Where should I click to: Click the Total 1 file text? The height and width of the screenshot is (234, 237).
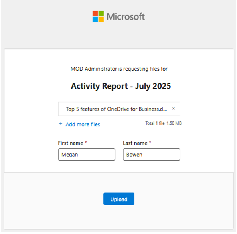coord(155,123)
